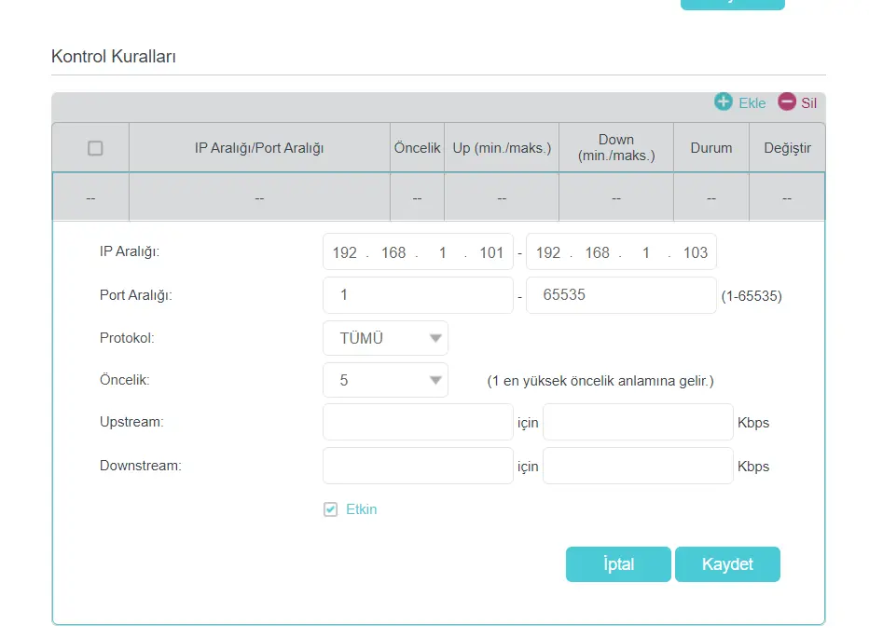The height and width of the screenshot is (637, 869).
Task: Click the Upstream maximum Kbps input field
Action: pyautogui.click(x=638, y=422)
